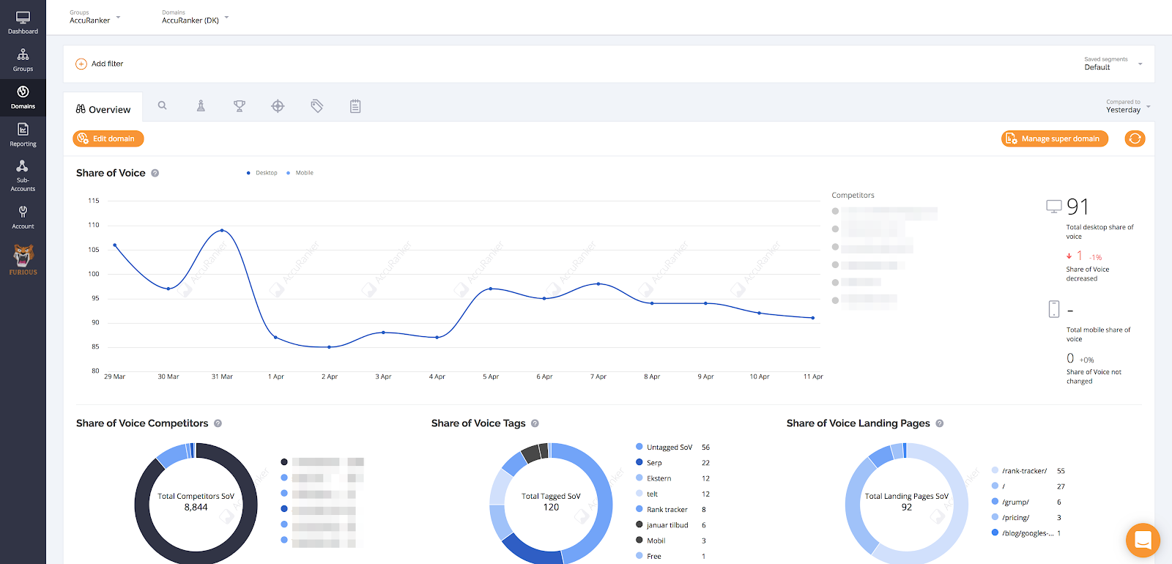Click the Serp tag legend color dot
This screenshot has width=1172, height=564.
coord(639,462)
